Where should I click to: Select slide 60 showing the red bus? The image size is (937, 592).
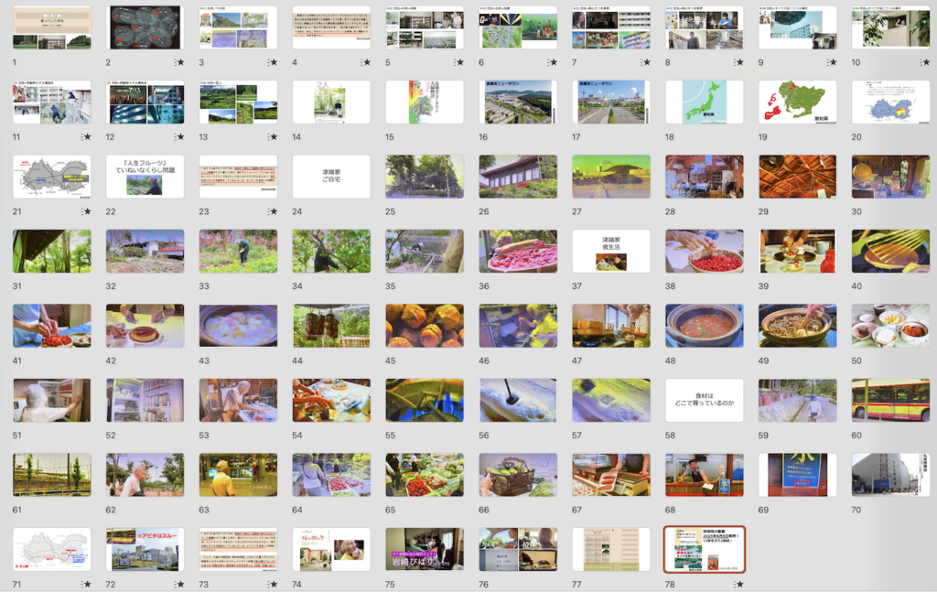point(891,400)
